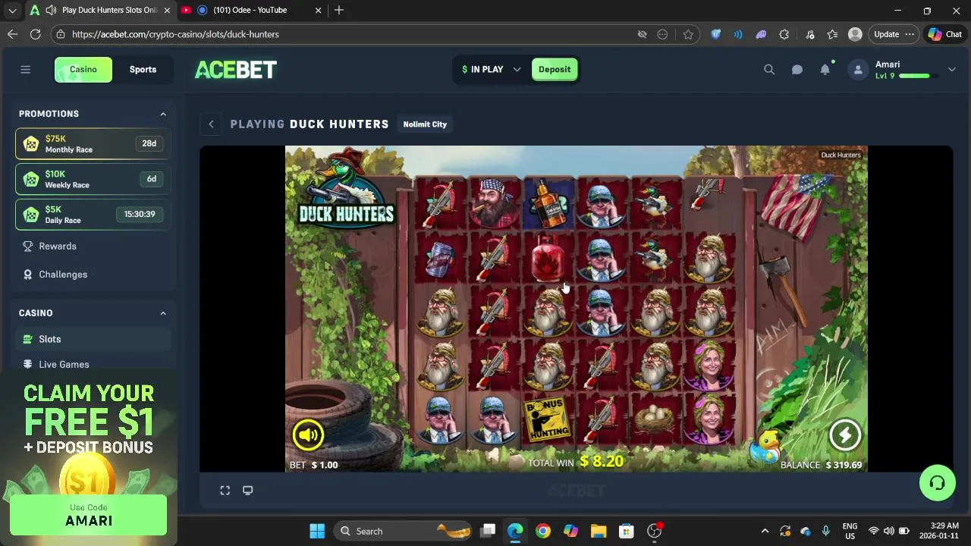971x546 pixels.
Task: Click the address bar URL
Action: pyautogui.click(x=175, y=34)
